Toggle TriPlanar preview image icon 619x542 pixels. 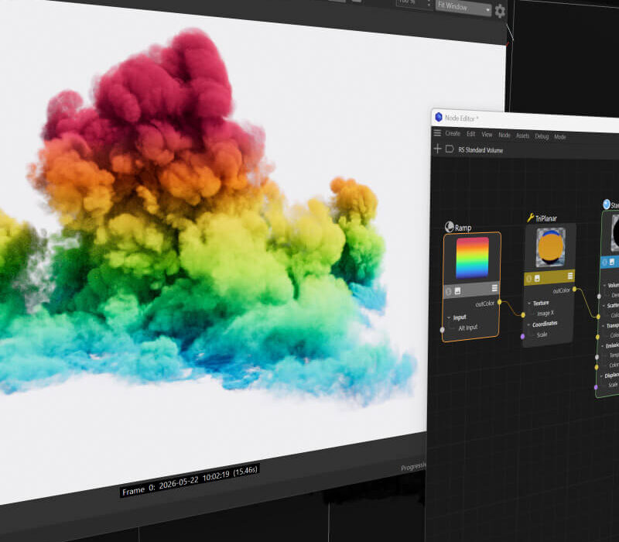(537, 279)
